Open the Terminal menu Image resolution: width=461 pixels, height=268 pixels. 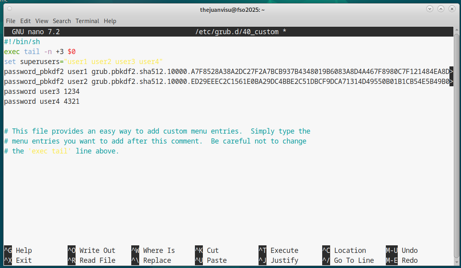(x=87, y=21)
